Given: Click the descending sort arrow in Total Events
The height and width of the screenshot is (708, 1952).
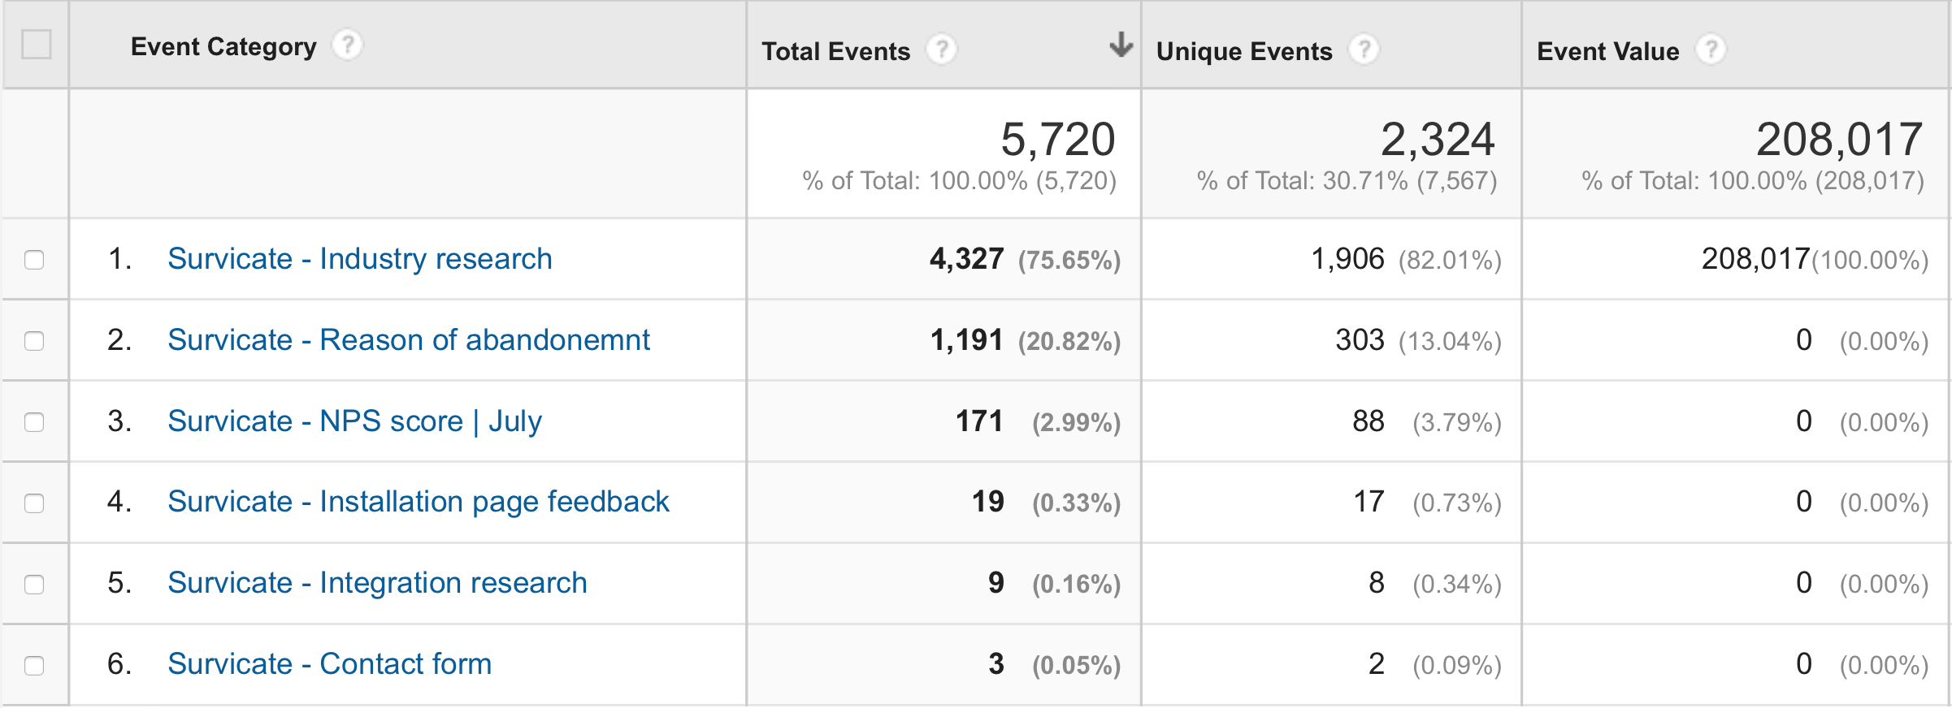Looking at the screenshot, I should pos(1121,45).
